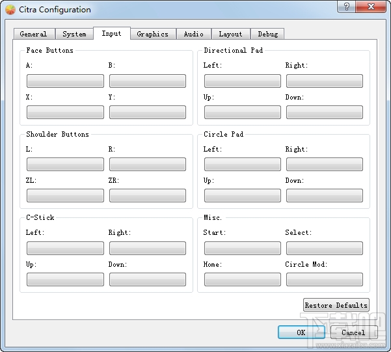This screenshot has width=391, height=352.
Task: Click the Face Buttons A binding button
Action: pyautogui.click(x=65, y=81)
